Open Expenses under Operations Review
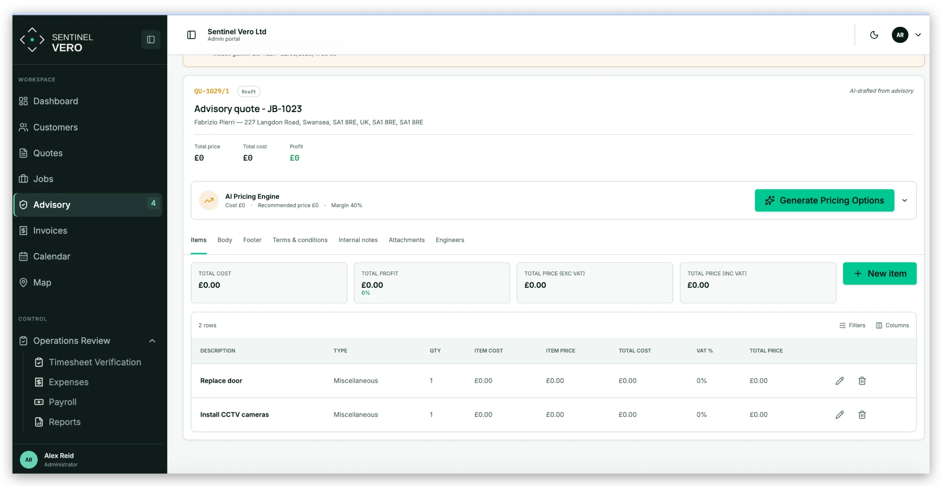 click(x=68, y=382)
